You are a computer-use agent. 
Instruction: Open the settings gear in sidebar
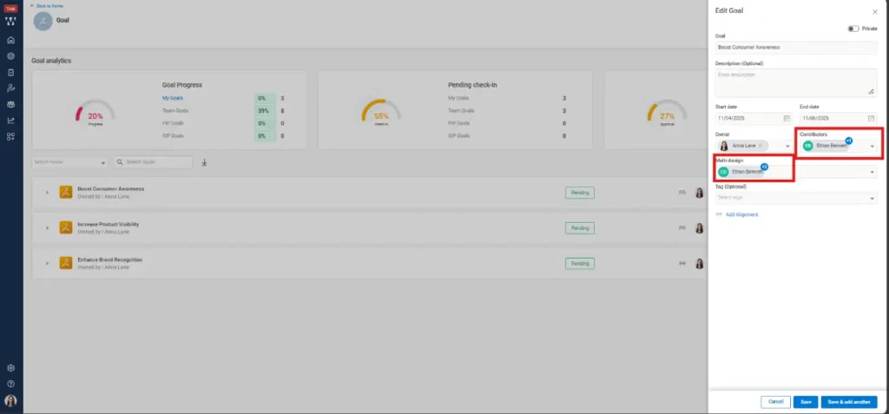10,368
